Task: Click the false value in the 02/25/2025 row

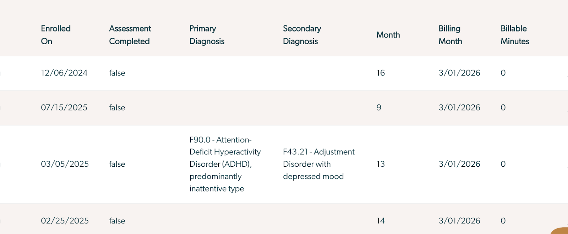Action: coord(117,221)
